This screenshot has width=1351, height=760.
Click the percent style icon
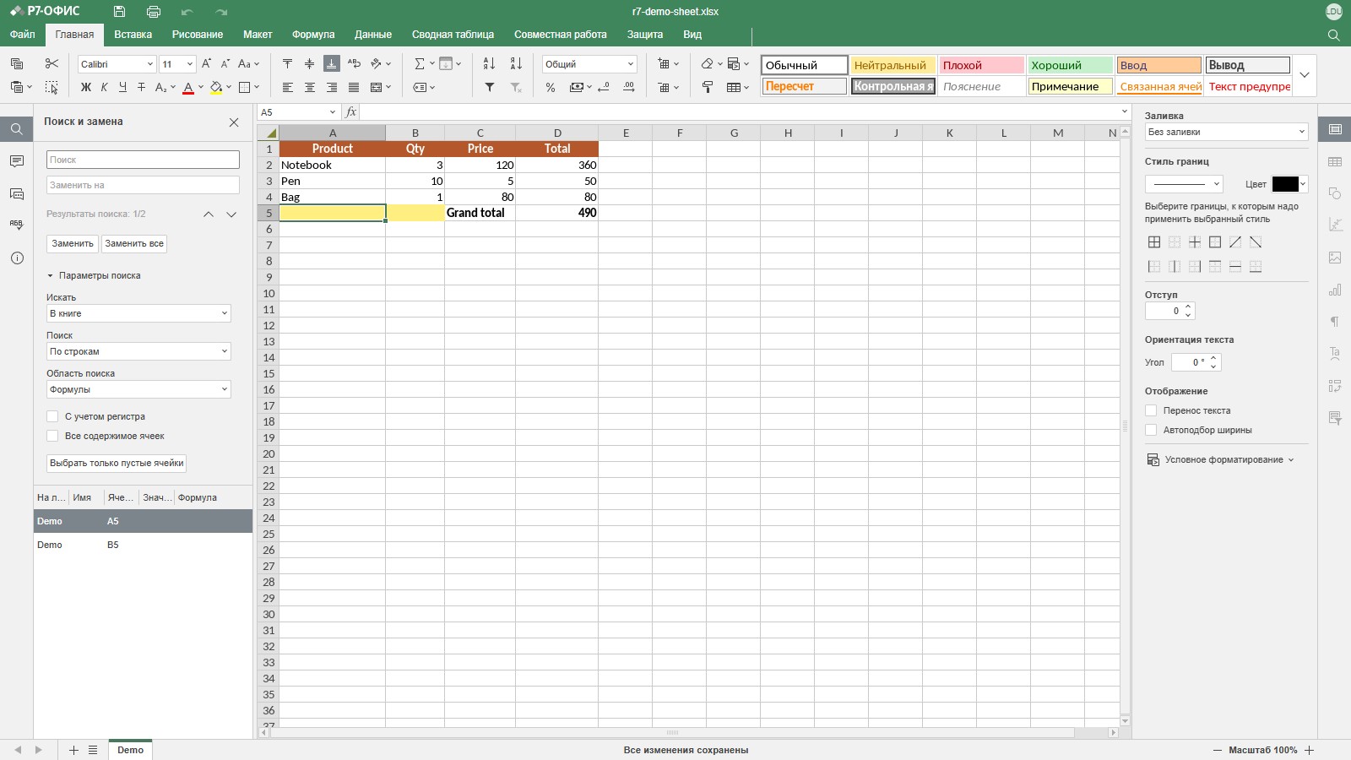coord(551,87)
